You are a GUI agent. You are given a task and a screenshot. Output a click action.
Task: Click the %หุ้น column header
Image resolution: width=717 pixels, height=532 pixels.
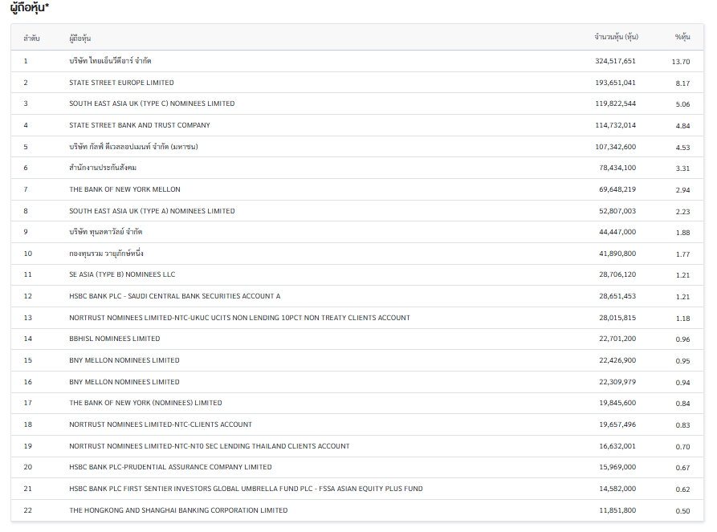(x=682, y=38)
